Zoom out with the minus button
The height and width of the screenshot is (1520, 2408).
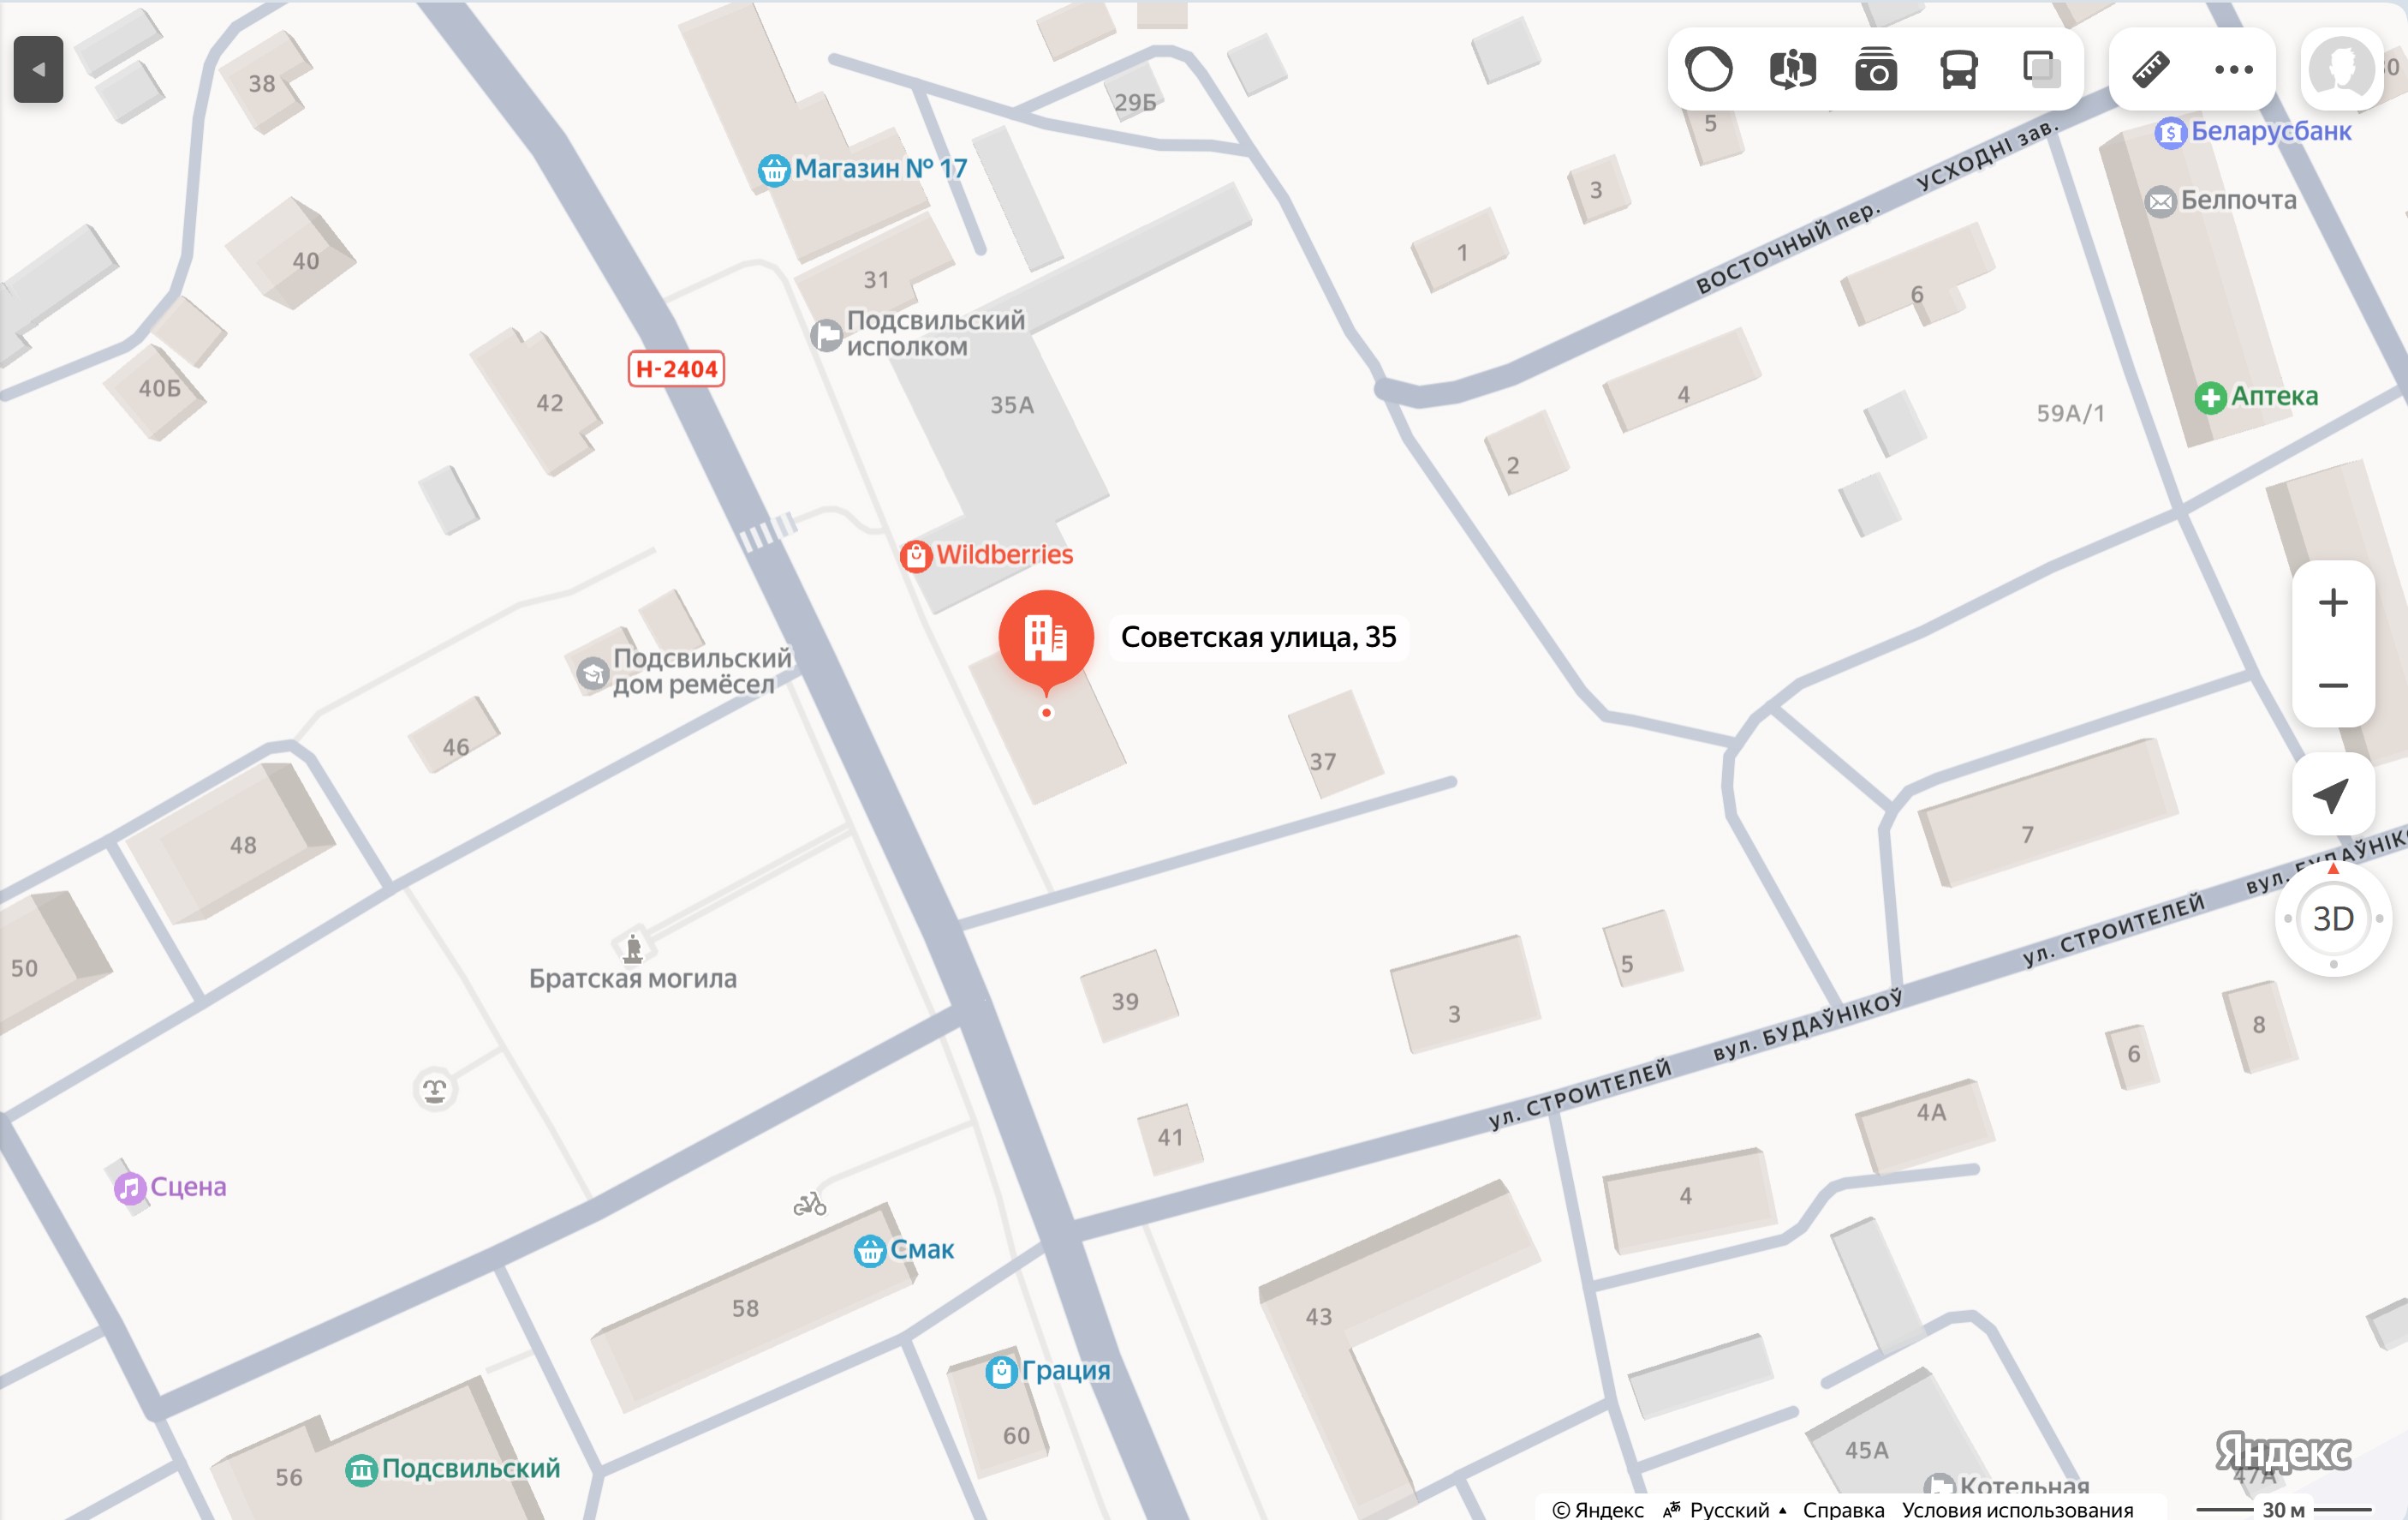pos(2332,685)
